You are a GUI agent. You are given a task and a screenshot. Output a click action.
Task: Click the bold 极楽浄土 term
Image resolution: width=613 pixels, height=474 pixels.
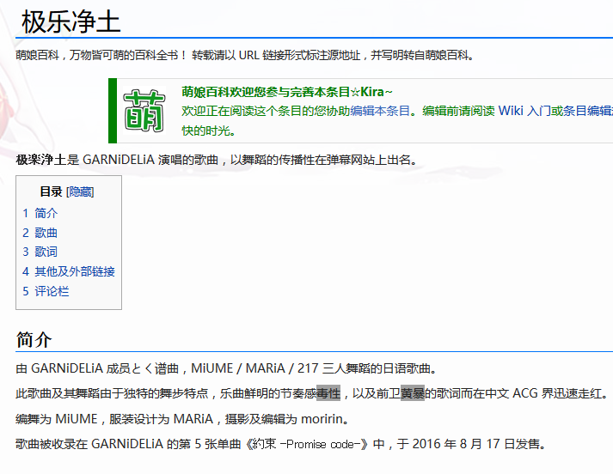pyautogui.click(x=40, y=160)
